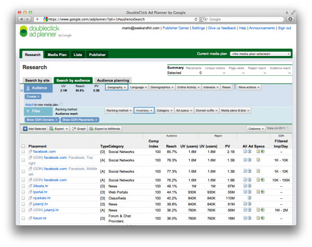This screenshot has height=247, width=312.
Task: Tick the checkbox for 24sata.hr
Action: coord(23,186)
